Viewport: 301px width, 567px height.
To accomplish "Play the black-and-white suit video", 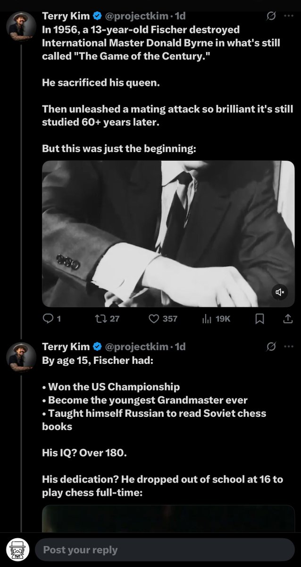I will tap(168, 233).
